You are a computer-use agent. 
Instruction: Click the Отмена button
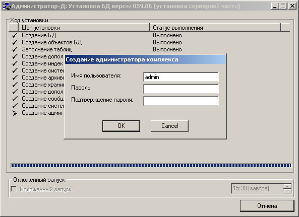click(267, 206)
